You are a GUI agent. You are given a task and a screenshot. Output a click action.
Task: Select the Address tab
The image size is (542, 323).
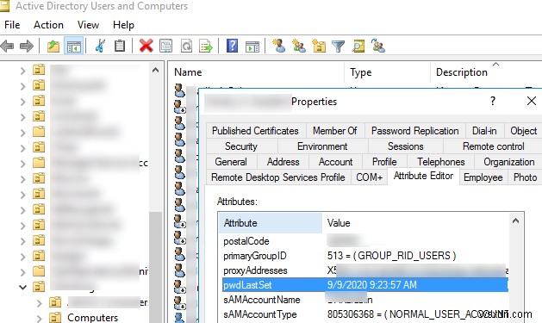pos(283,162)
